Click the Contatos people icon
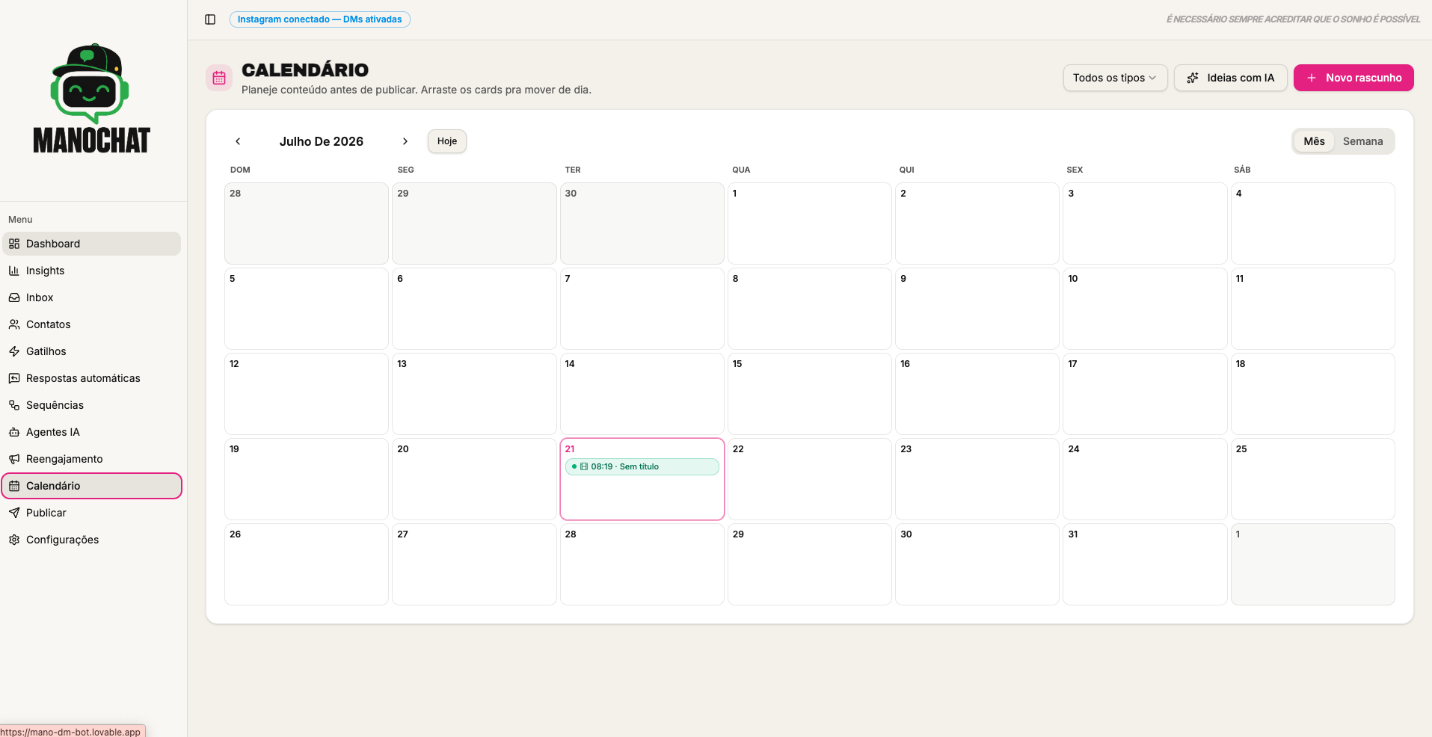Viewport: 1432px width, 737px height. click(14, 324)
